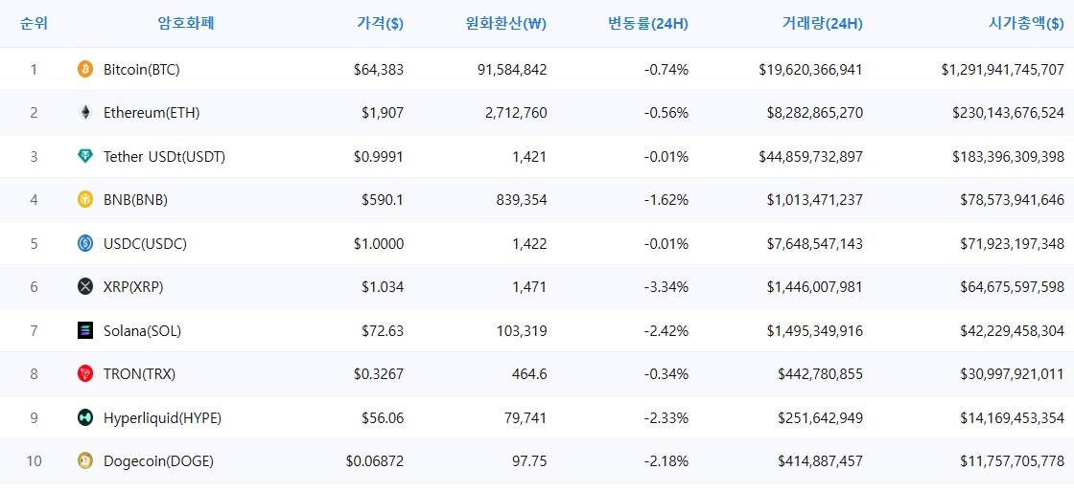The height and width of the screenshot is (492, 1074).
Task: Select the volume $19,620,366,941
Action: pyautogui.click(x=811, y=69)
